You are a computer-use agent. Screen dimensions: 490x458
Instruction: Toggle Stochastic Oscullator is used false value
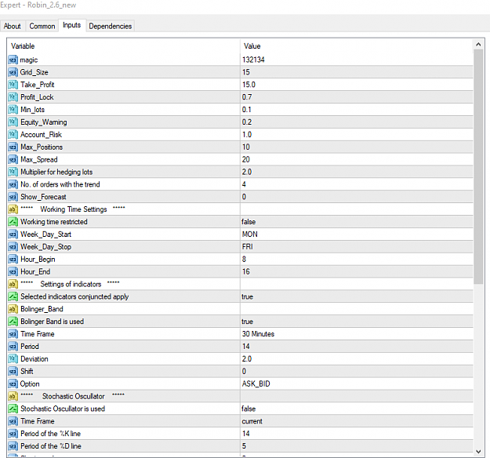tap(357, 409)
